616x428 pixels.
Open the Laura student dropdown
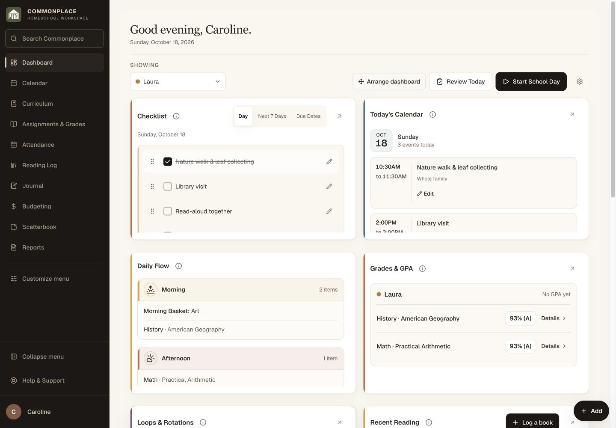coord(178,81)
